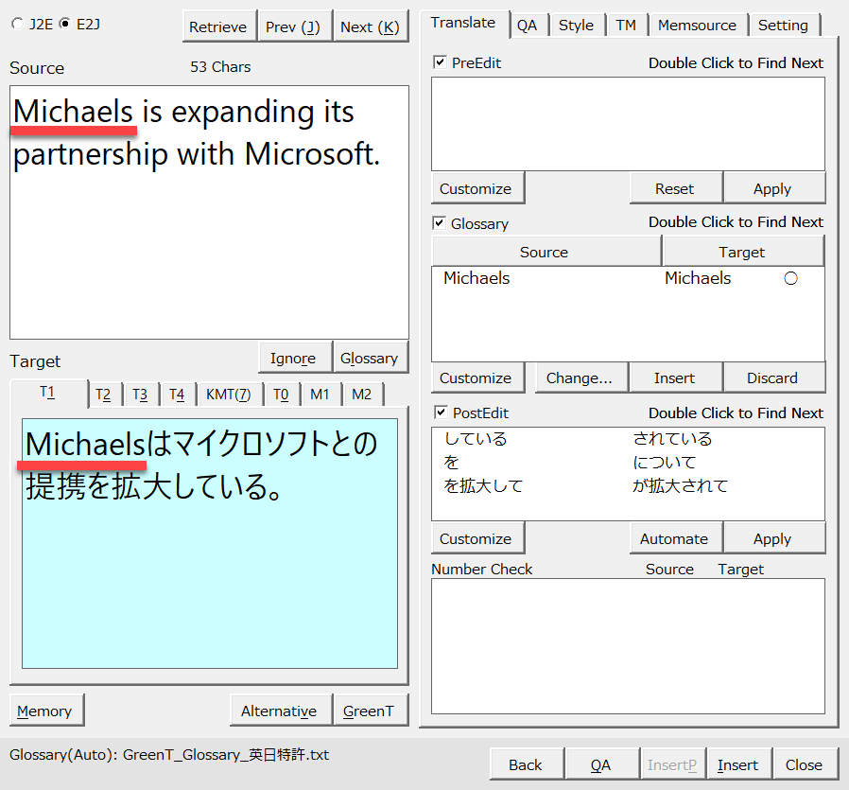Viewport: 849px width, 790px height.
Task: Disable the PostEdit checkbox
Action: tap(440, 413)
